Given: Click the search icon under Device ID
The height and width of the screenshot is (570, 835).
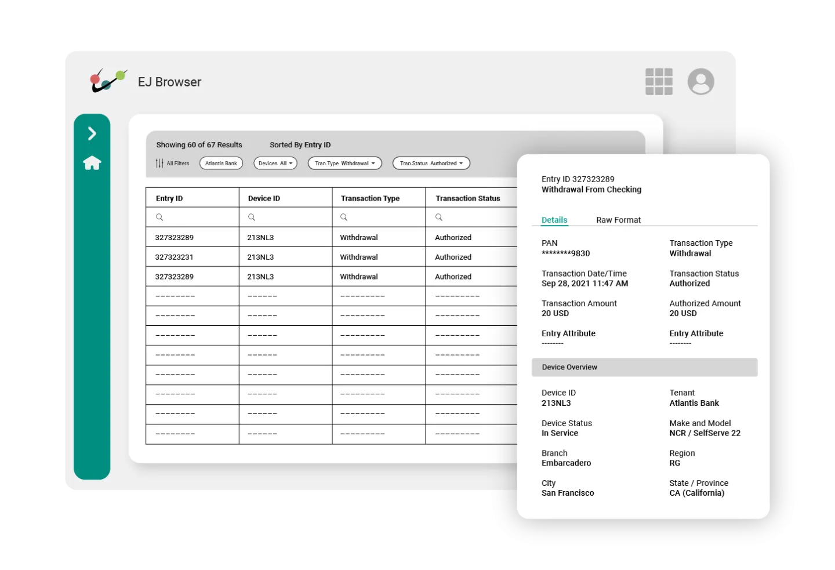Looking at the screenshot, I should click(252, 217).
